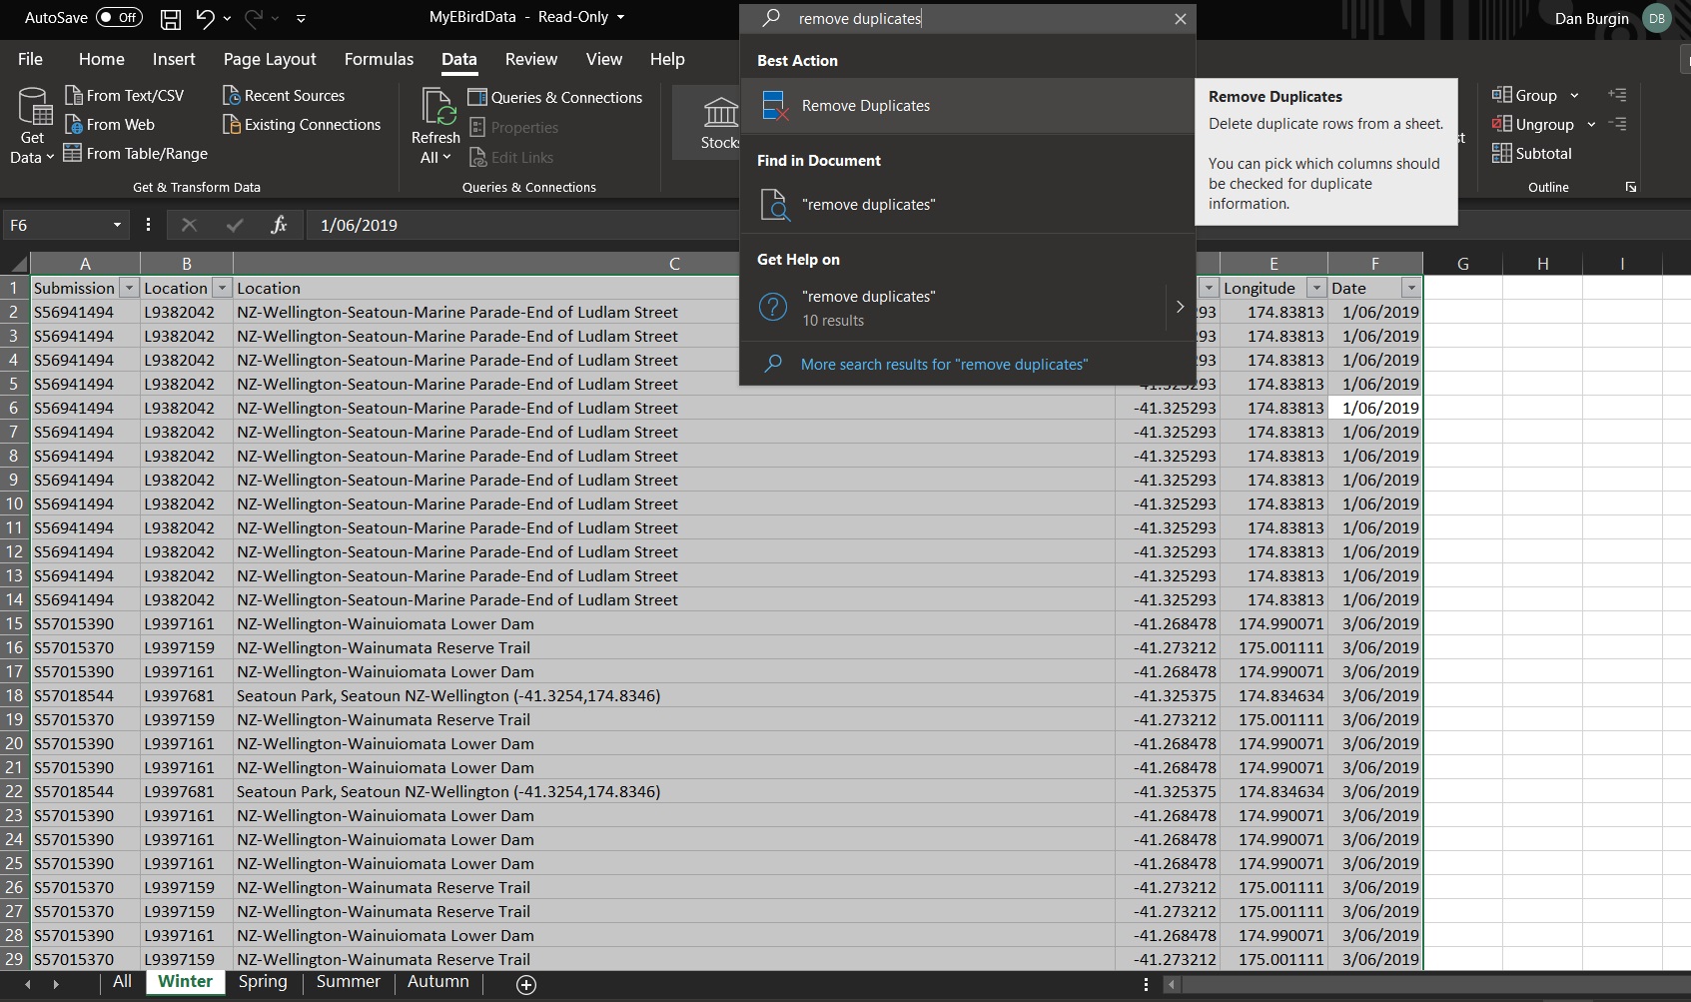Toggle the AutoSave switch
Screen dimensions: 1691x1002
119,18
